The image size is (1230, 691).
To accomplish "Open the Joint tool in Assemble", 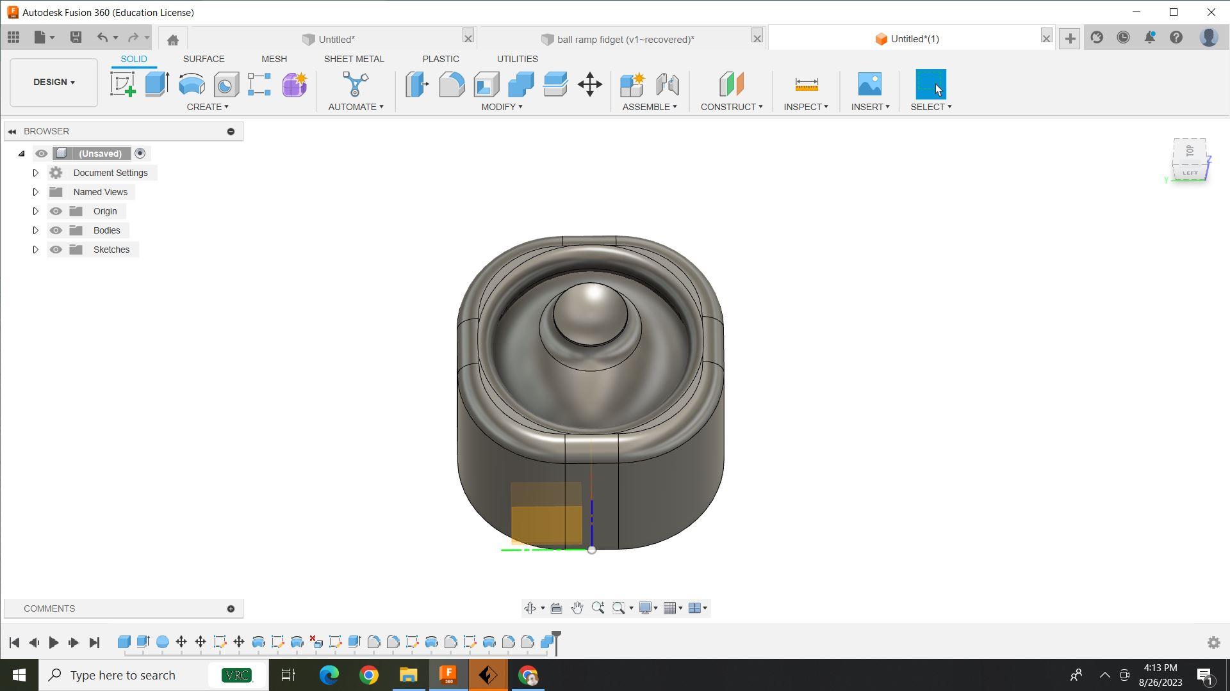I will pos(667,84).
